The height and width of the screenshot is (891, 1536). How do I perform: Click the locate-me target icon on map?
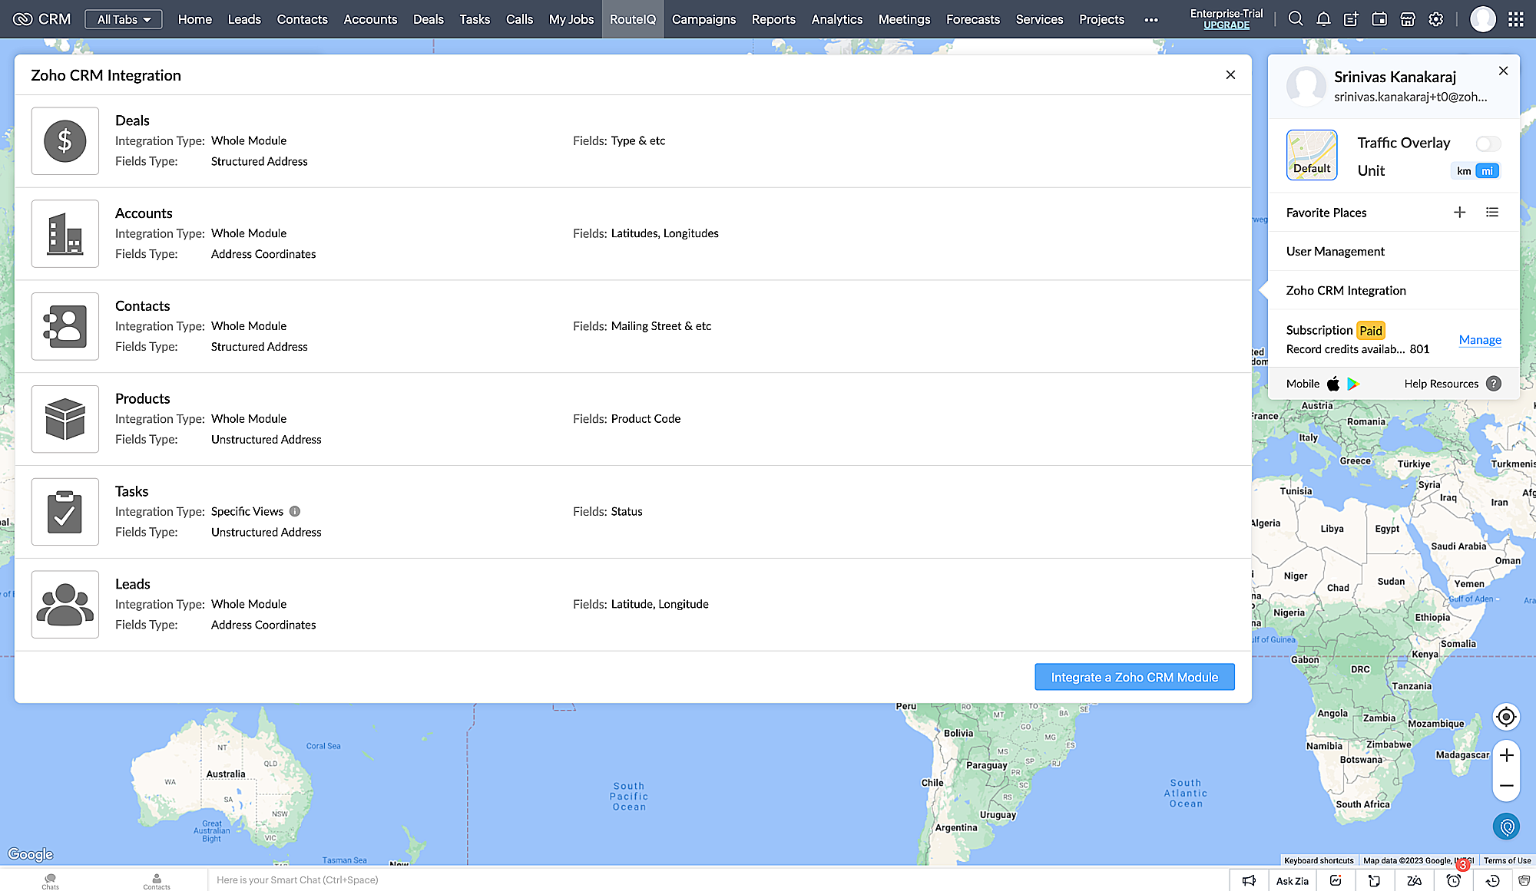point(1506,717)
